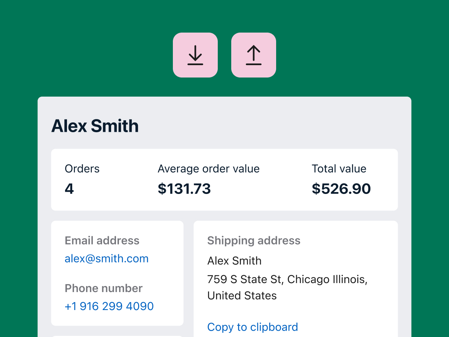
Task: Select the Orders label
Action: tap(82, 169)
